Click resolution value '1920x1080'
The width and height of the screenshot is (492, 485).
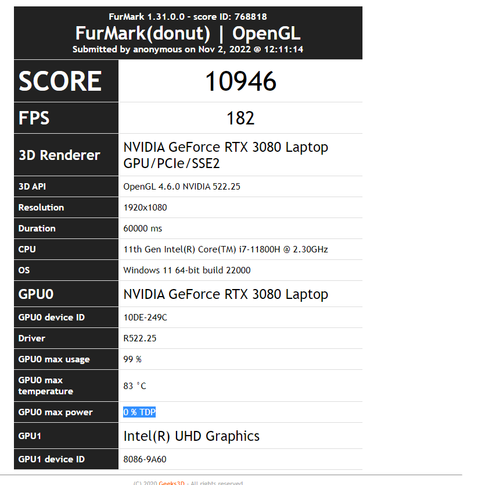click(x=145, y=208)
